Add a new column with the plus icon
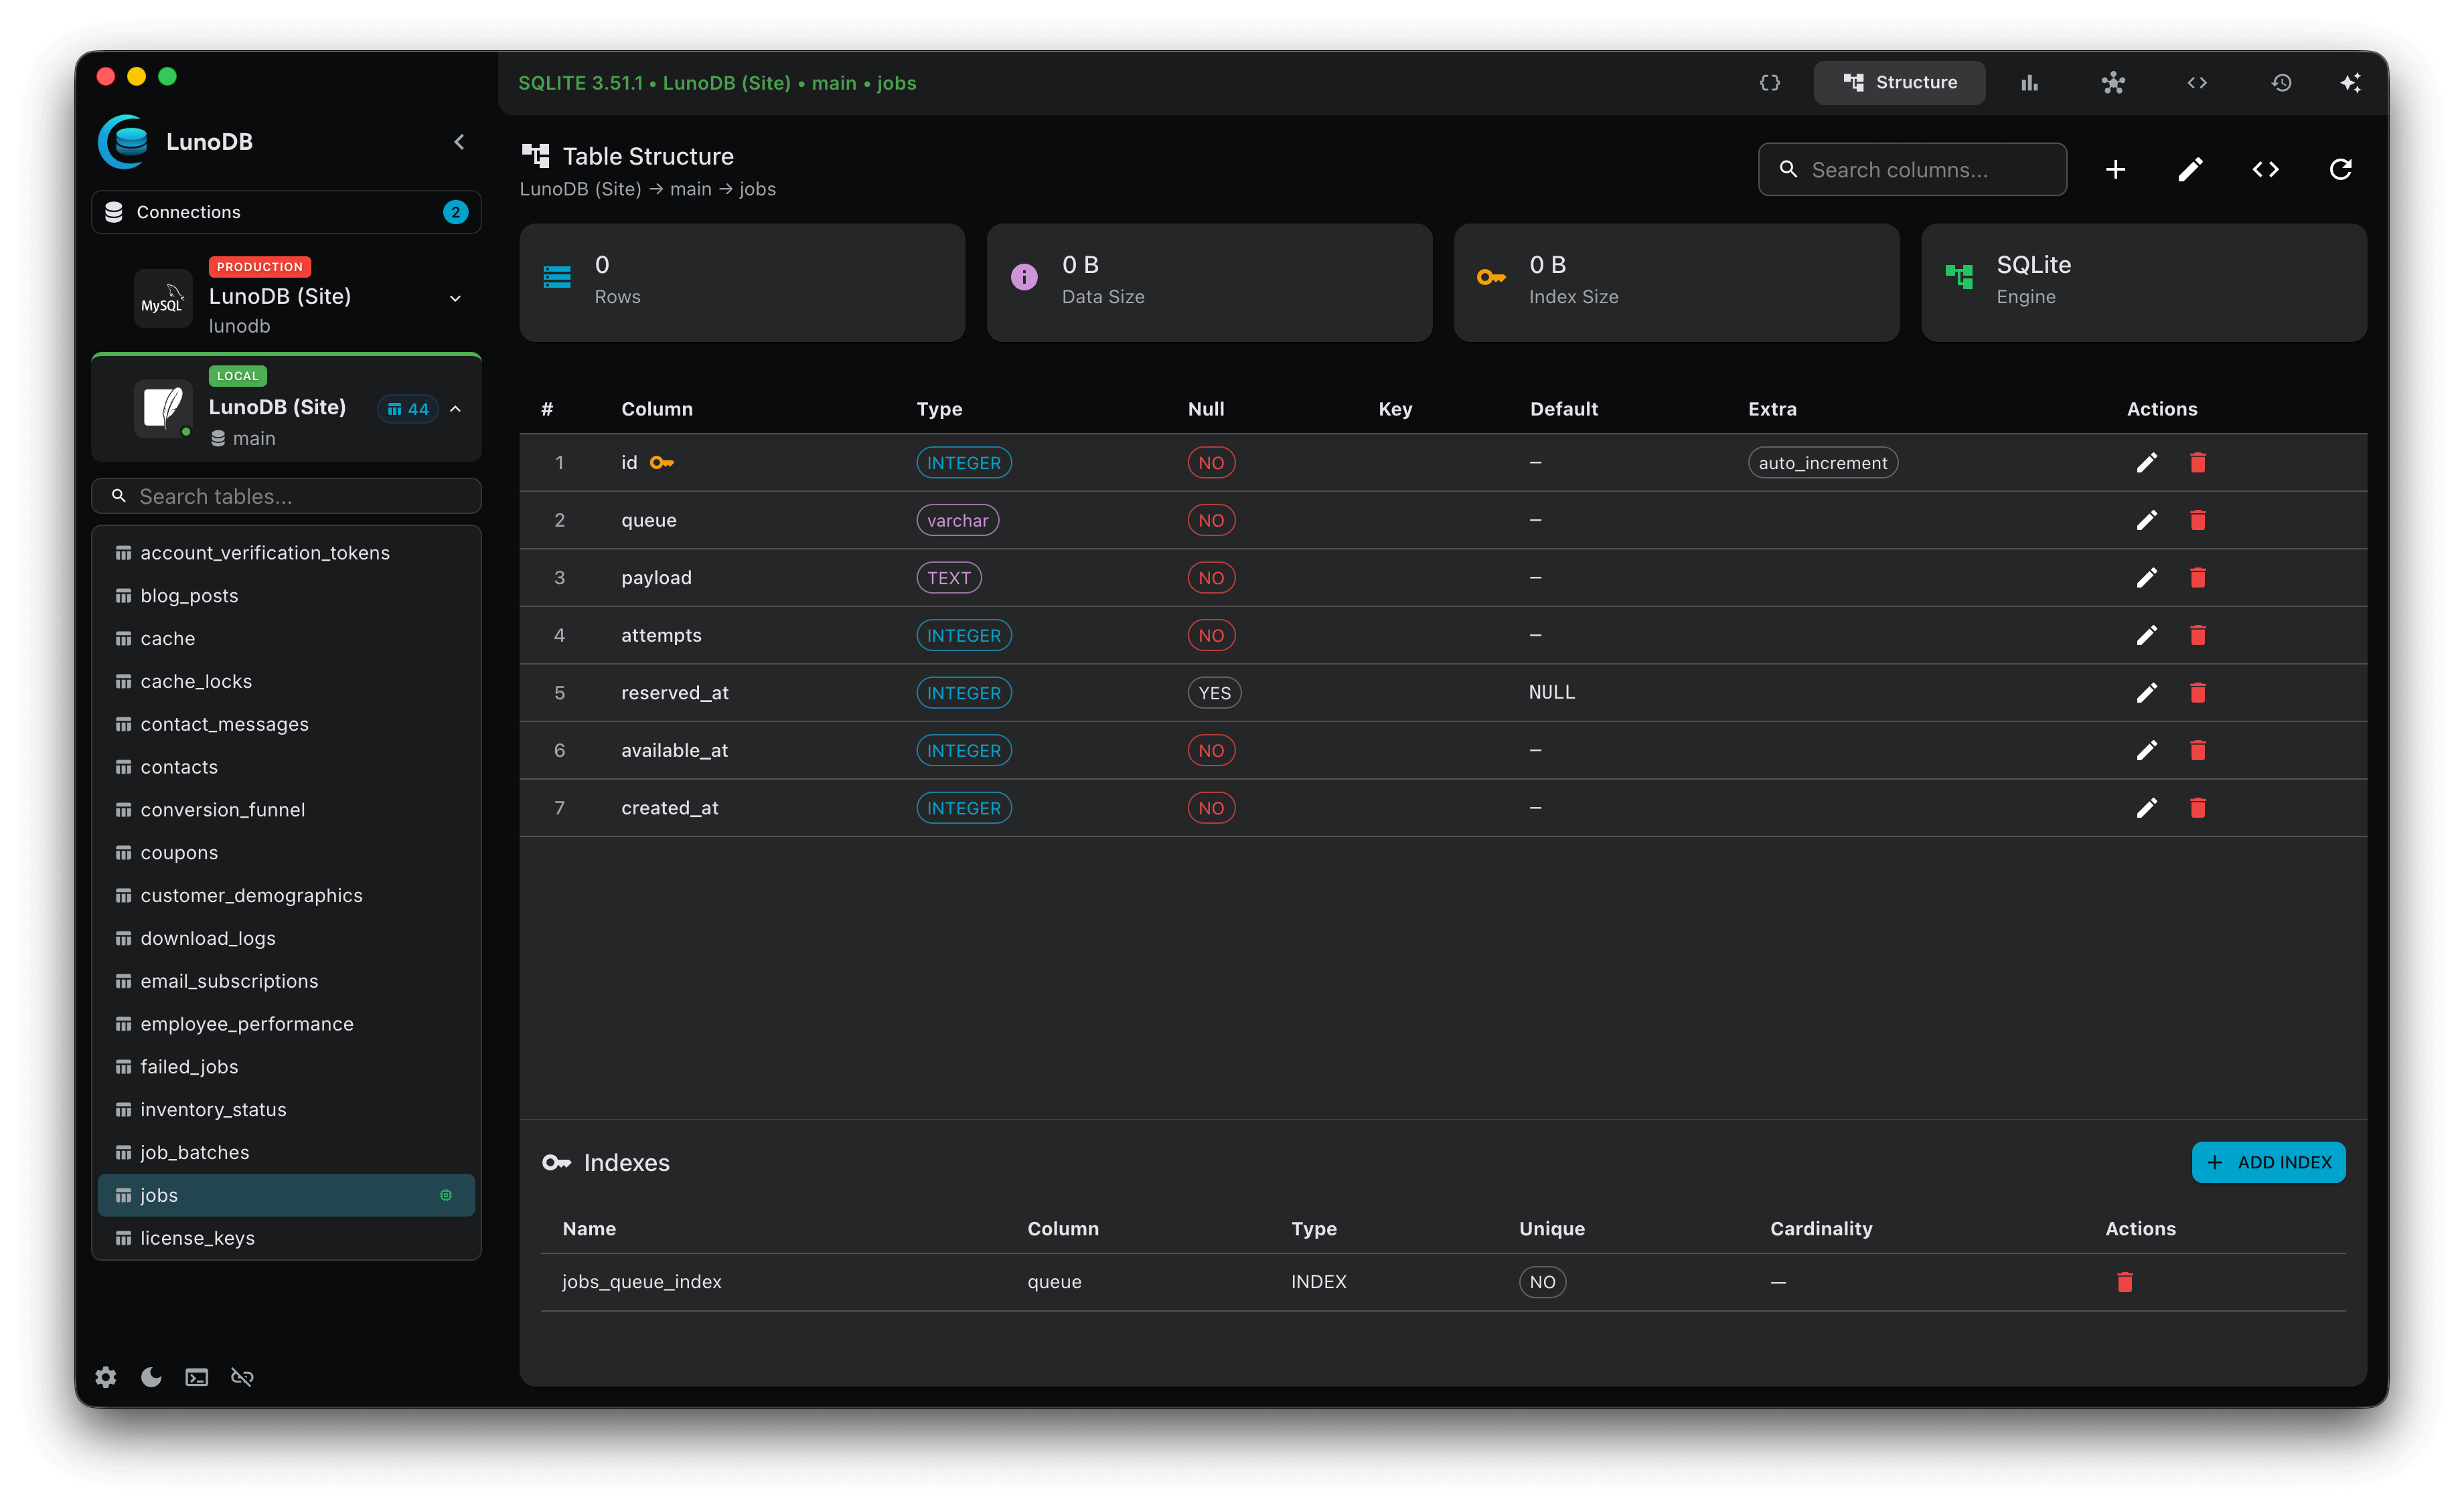 [2116, 169]
